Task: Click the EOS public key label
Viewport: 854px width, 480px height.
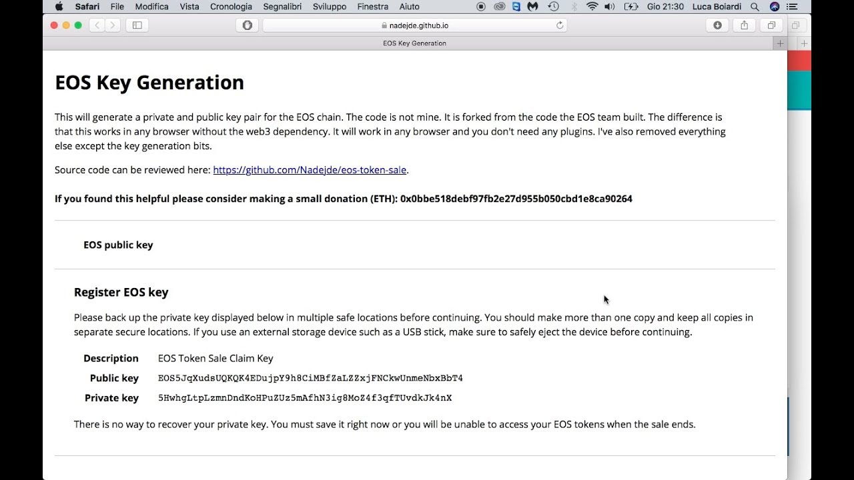Action: pos(118,245)
